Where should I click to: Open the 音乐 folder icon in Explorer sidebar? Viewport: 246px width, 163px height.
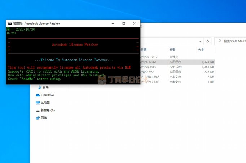click(x=40, y=87)
